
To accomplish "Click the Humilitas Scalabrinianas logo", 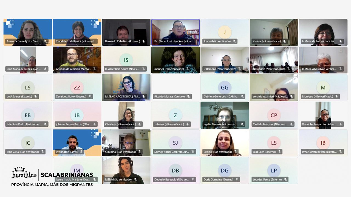I will click(52, 176).
